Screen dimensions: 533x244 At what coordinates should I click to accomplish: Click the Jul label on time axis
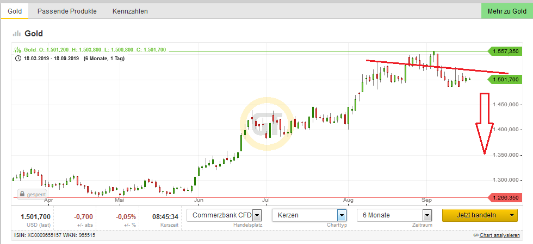click(x=266, y=200)
